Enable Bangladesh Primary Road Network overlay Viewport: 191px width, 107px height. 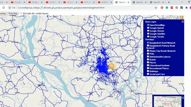click(148, 45)
